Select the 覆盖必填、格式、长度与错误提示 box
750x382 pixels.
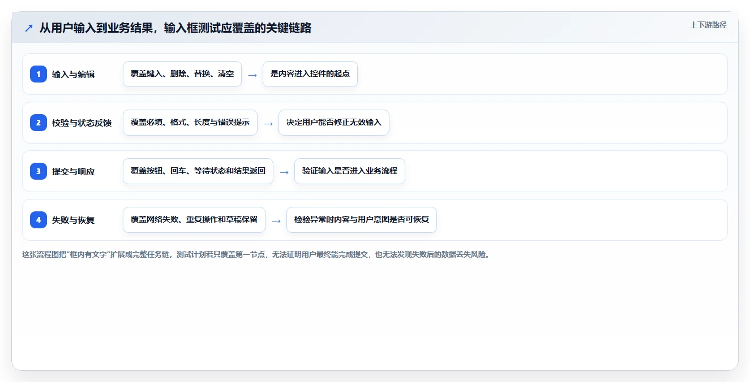(x=190, y=123)
